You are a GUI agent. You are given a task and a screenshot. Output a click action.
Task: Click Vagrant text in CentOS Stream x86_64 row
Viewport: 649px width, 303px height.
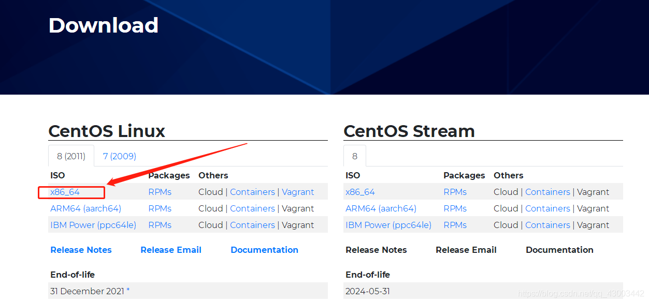[593, 192]
